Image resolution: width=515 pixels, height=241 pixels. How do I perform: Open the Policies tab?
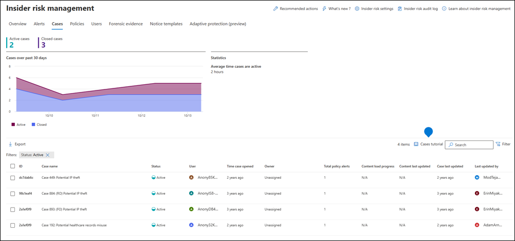point(77,24)
